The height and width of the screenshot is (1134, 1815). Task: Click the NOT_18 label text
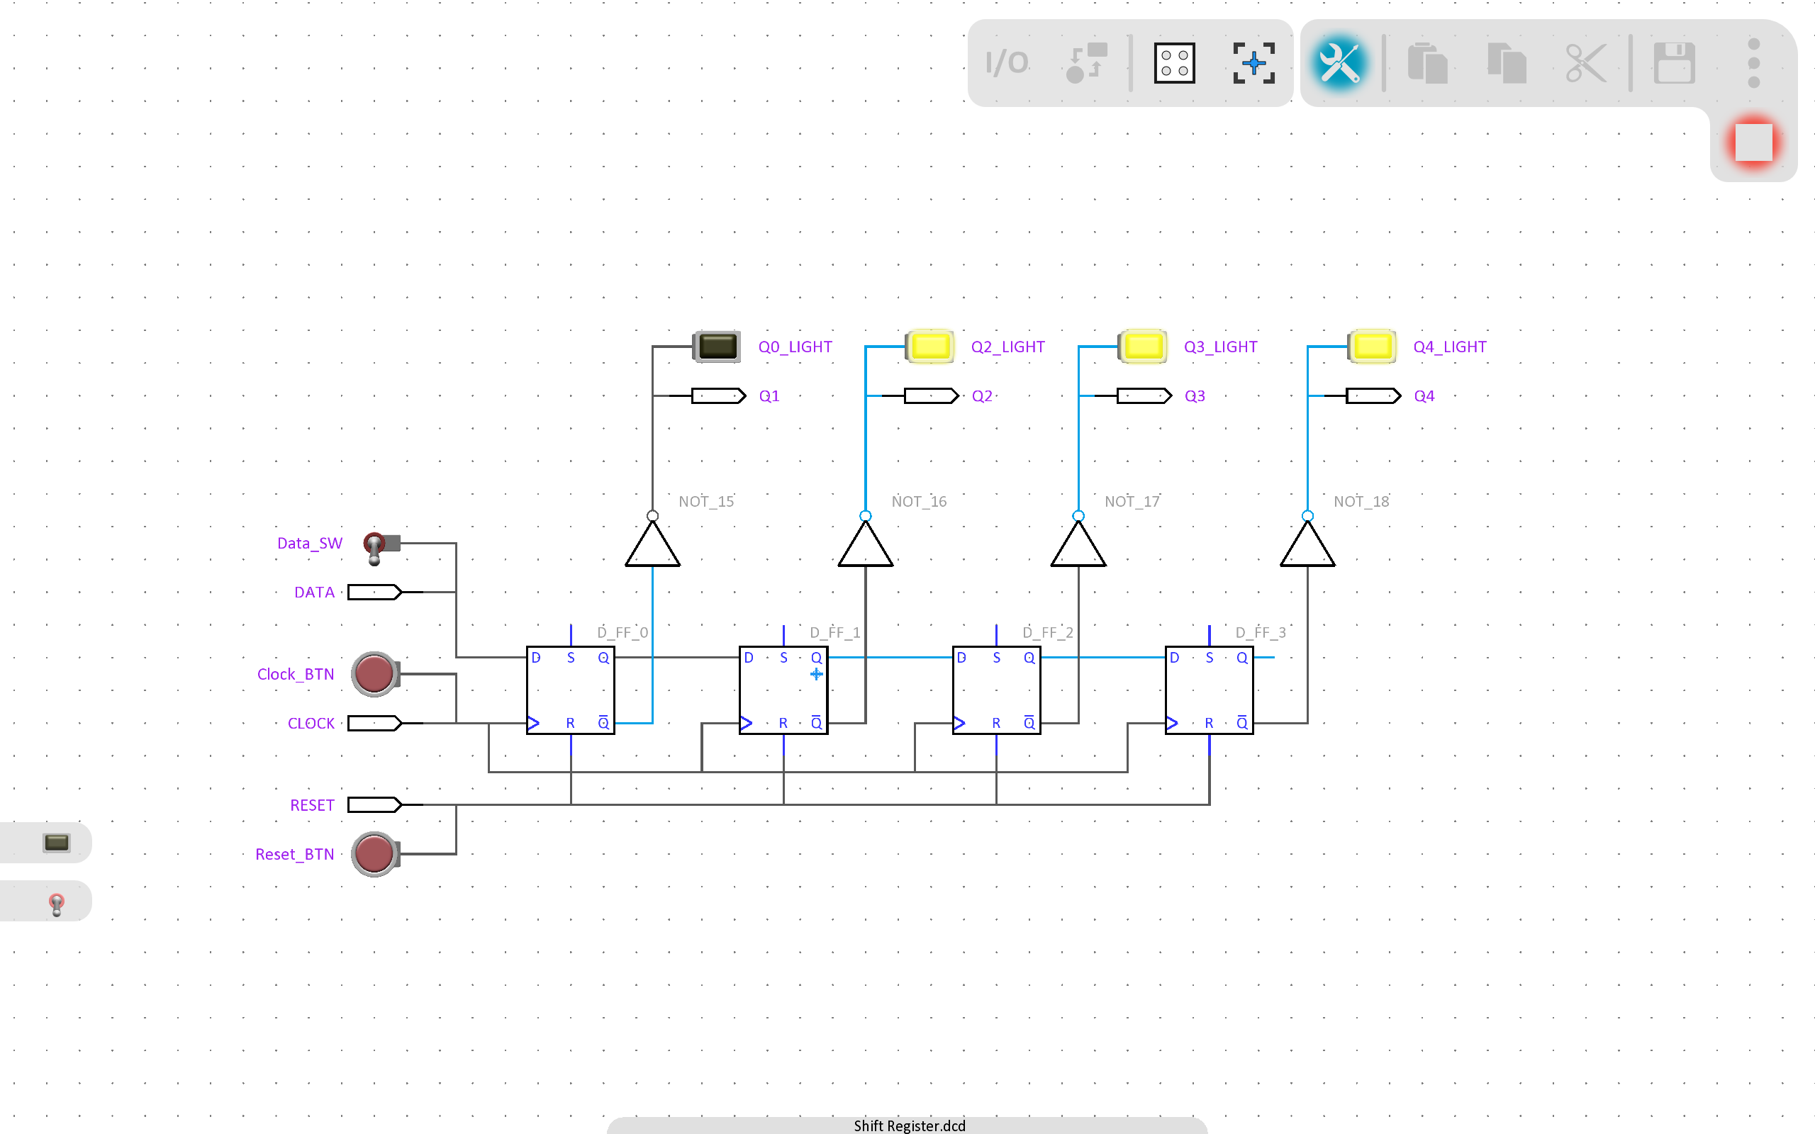[x=1361, y=502]
